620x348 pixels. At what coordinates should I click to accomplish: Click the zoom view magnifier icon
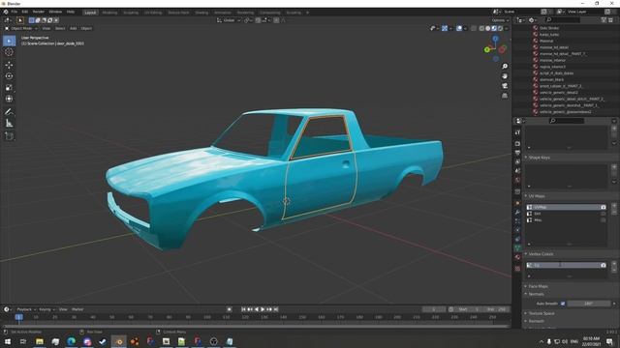coord(505,67)
